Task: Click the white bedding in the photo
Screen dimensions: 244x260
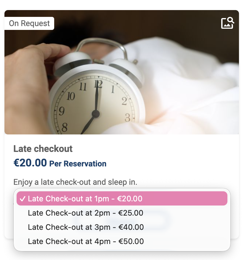Action: point(190,89)
